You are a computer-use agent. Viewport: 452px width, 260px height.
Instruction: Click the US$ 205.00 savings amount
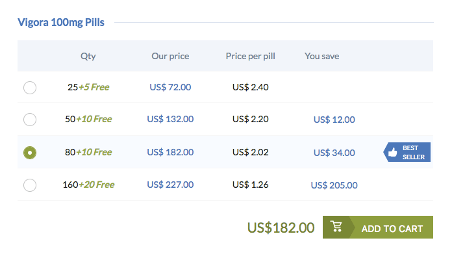pos(334,185)
